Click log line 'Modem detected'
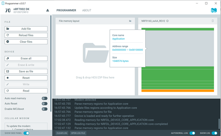 [85, 100]
